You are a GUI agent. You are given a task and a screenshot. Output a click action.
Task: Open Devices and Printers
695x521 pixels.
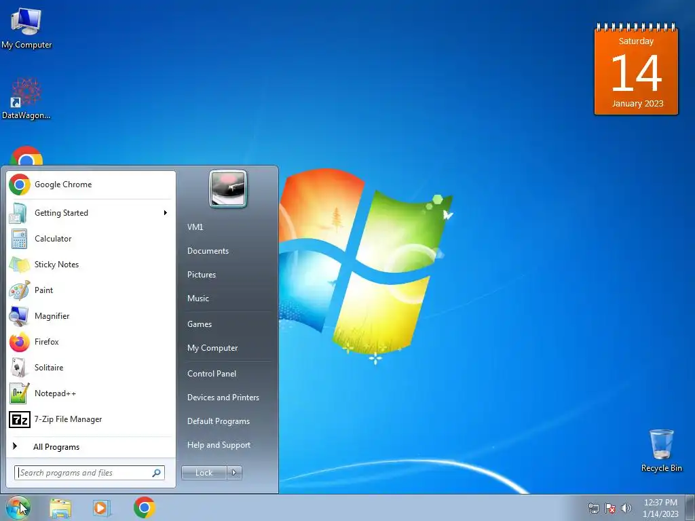[x=223, y=398]
